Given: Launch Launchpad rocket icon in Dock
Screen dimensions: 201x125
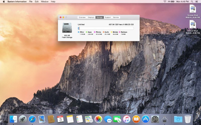Looking at the screenshot, I should [x=23, y=119].
